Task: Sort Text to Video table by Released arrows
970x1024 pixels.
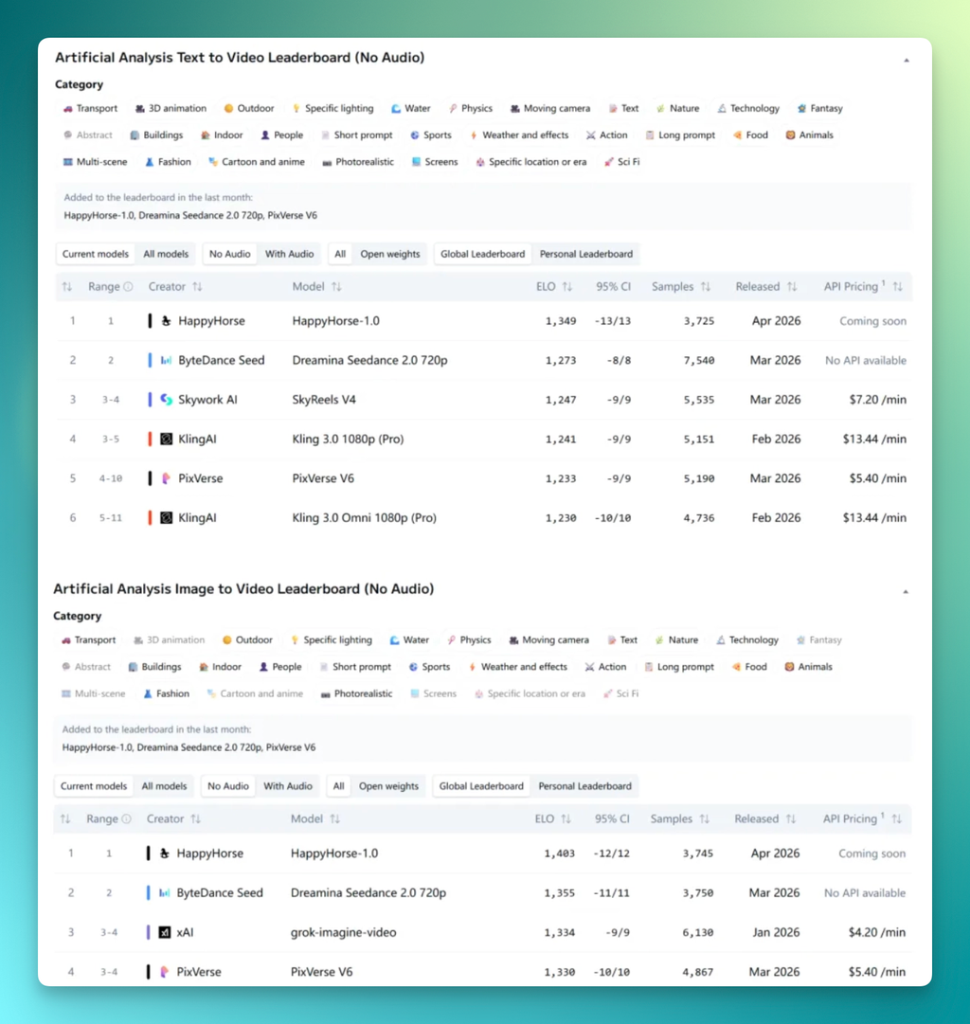Action: 792,287
